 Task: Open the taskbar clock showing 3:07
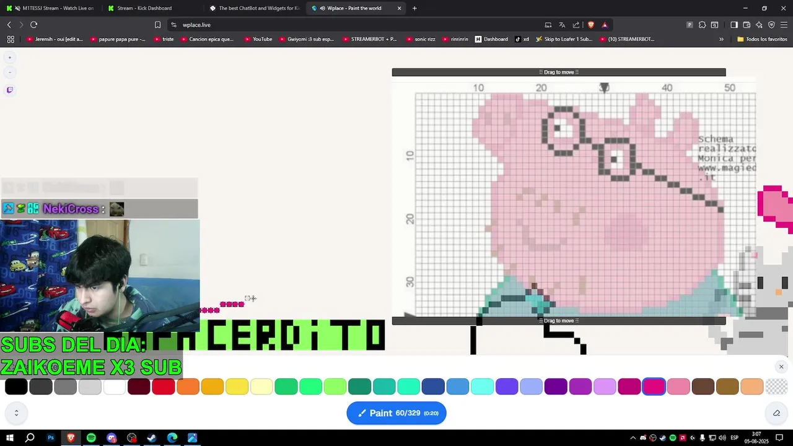tap(756, 438)
